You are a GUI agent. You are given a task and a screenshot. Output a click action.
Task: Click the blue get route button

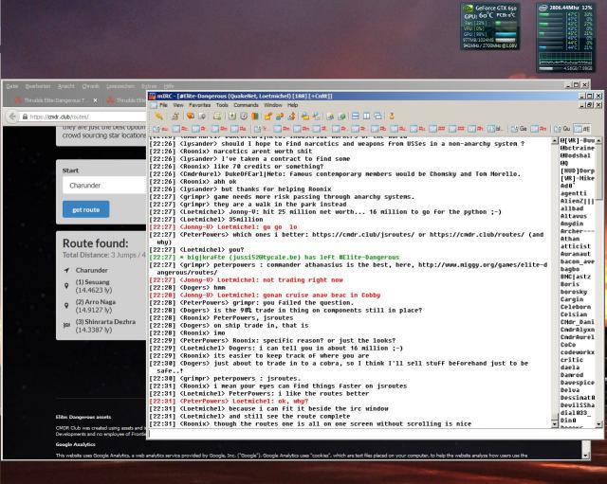pos(86,209)
